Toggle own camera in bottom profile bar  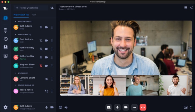[x=52, y=107]
